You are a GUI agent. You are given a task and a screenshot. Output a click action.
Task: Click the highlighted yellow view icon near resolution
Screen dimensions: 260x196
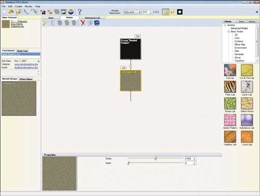pos(166,12)
